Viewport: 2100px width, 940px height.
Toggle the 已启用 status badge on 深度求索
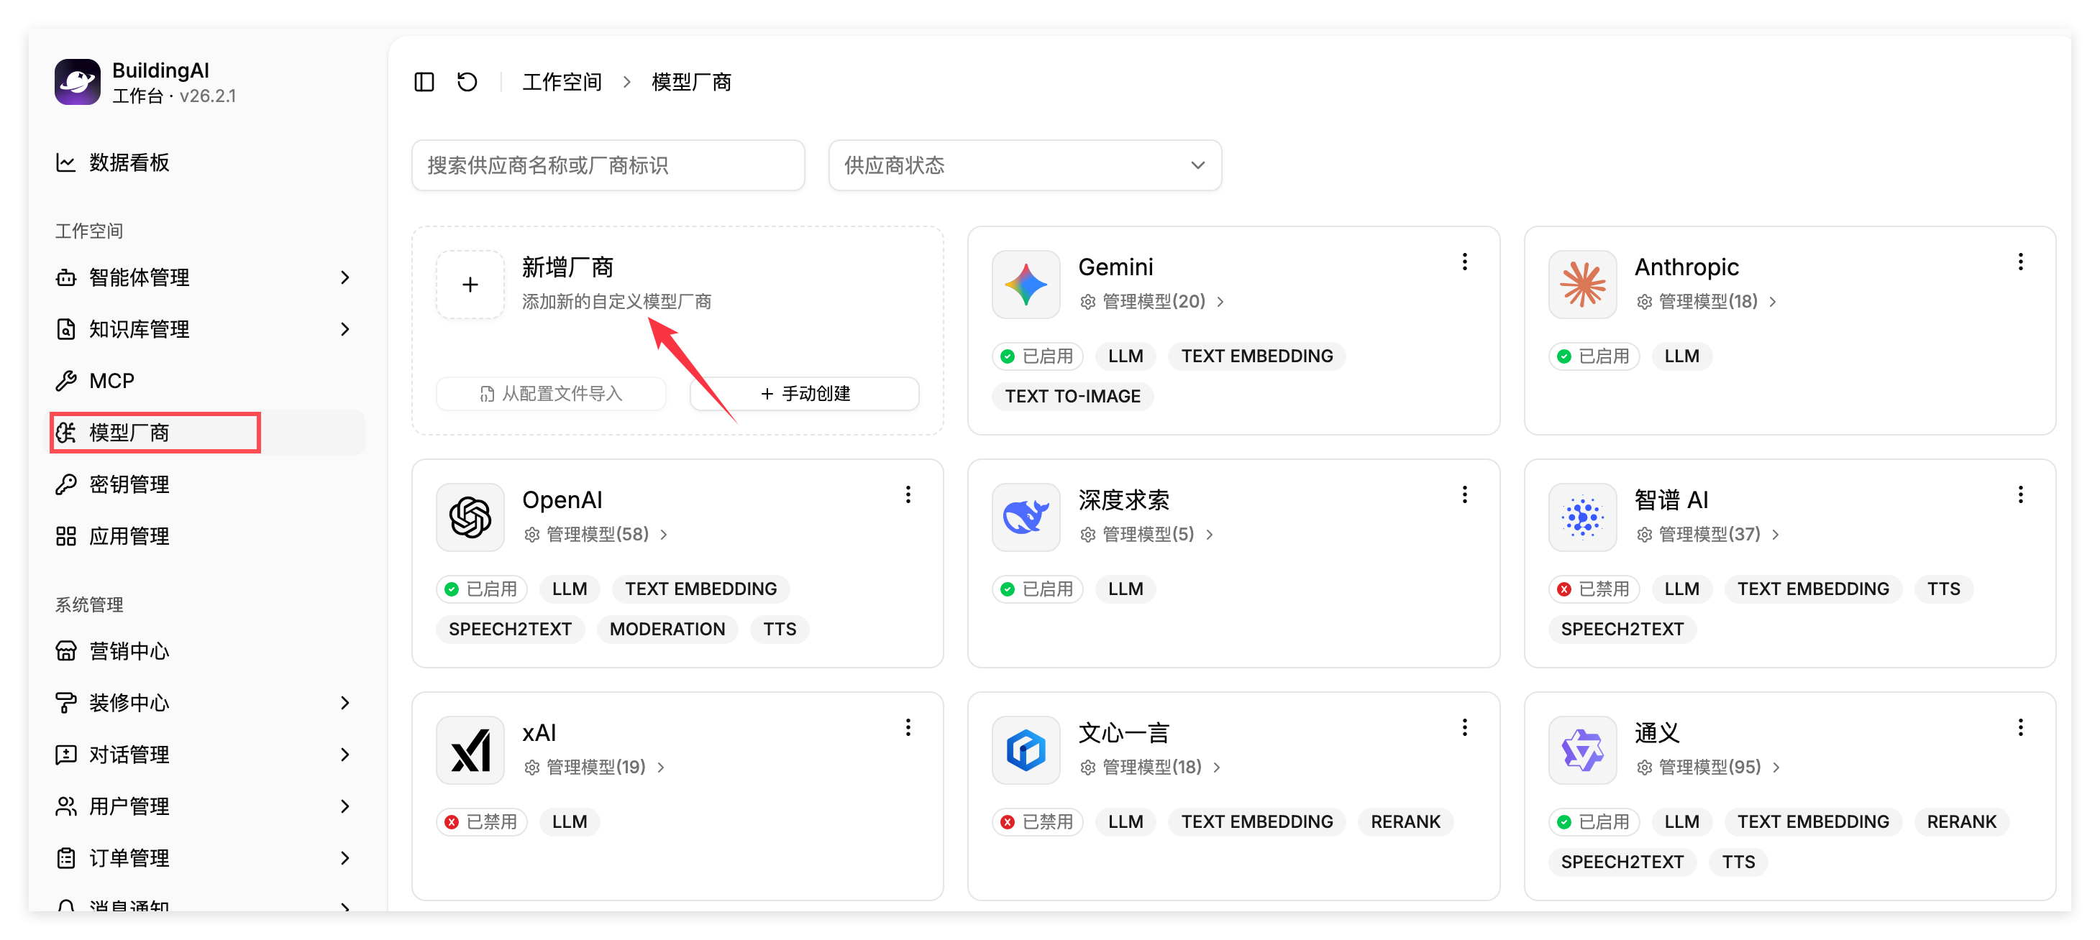coord(1037,589)
